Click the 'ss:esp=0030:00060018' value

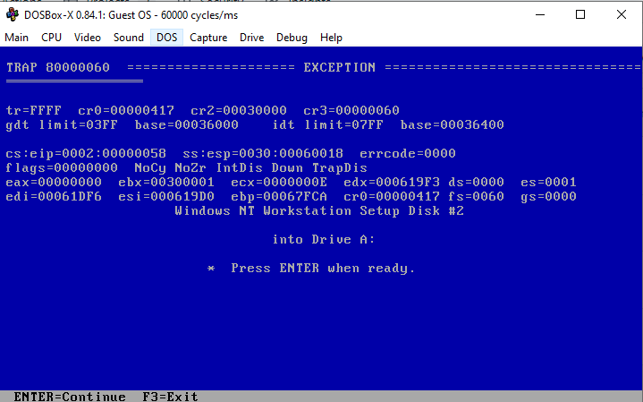coord(263,154)
